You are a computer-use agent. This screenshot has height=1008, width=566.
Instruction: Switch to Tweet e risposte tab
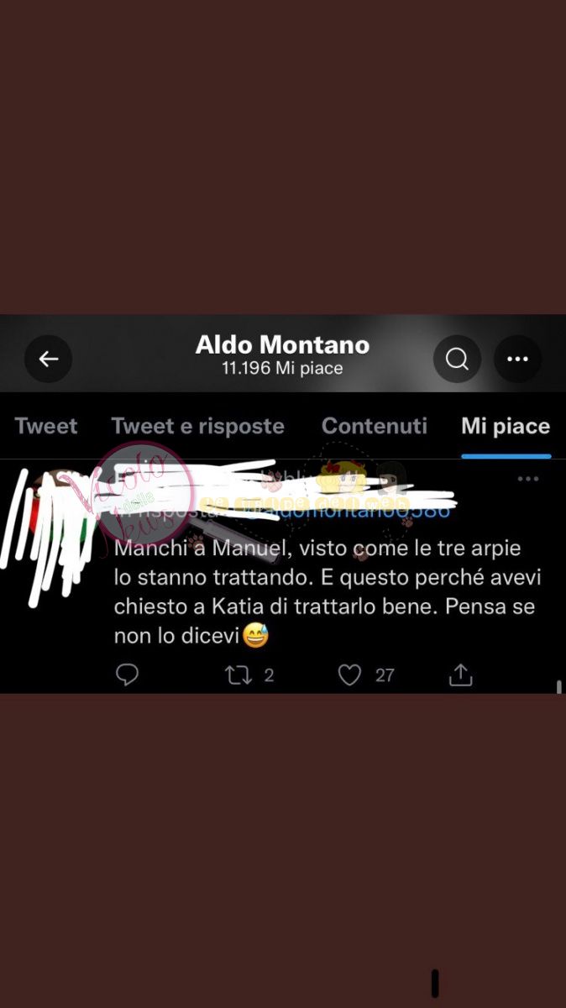[198, 426]
